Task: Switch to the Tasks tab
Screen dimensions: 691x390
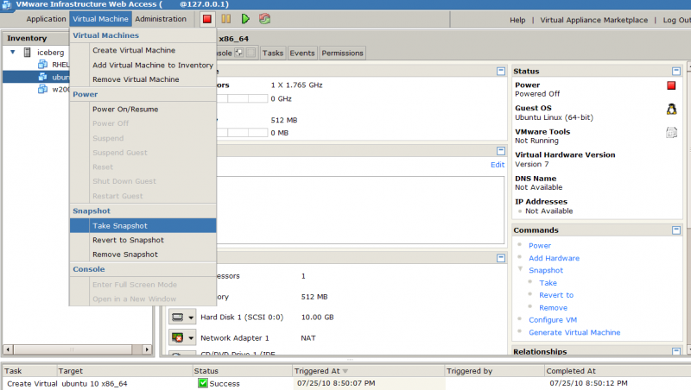Action: (x=272, y=53)
